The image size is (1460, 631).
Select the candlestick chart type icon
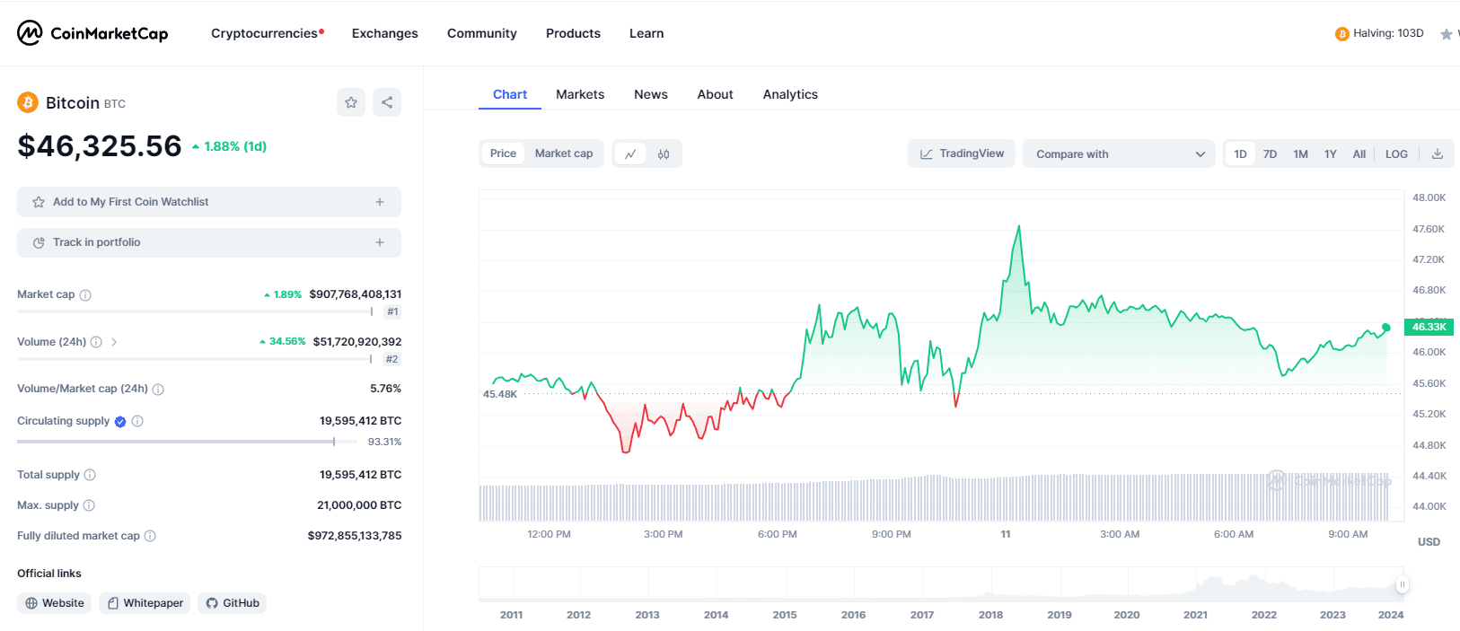point(664,154)
